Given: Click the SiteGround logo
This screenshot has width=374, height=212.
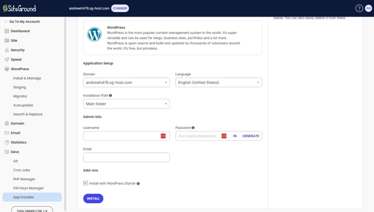Looking at the screenshot, I should 19,8.
